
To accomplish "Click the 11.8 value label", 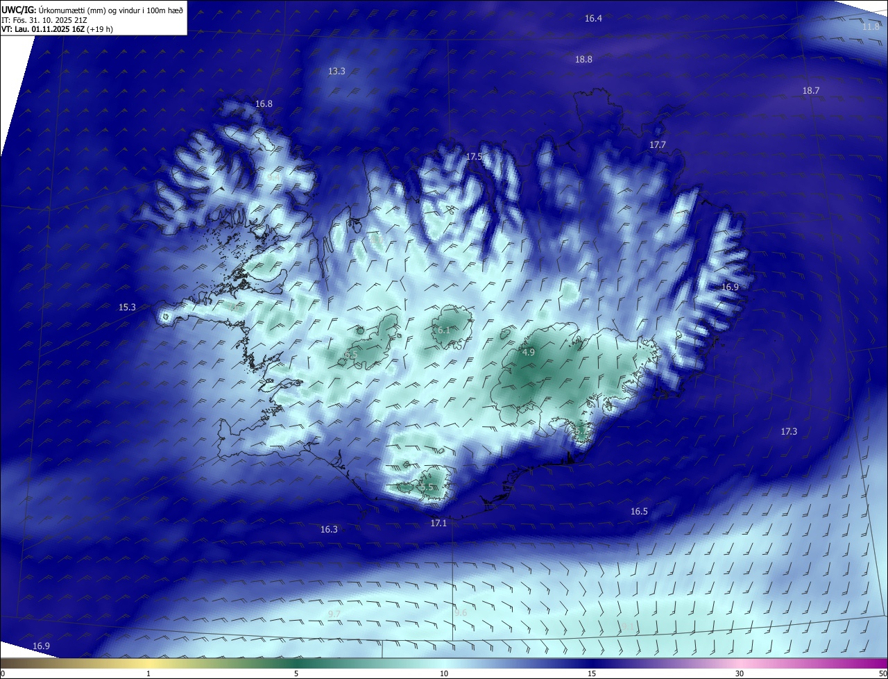I will 871,27.
